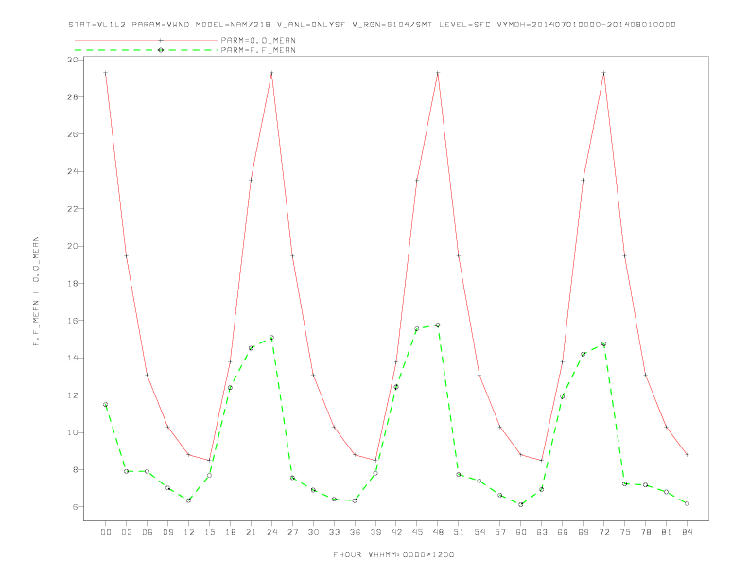Click the PARAM=VWND text in the title
This screenshot has width=749, height=579.
(x=161, y=25)
